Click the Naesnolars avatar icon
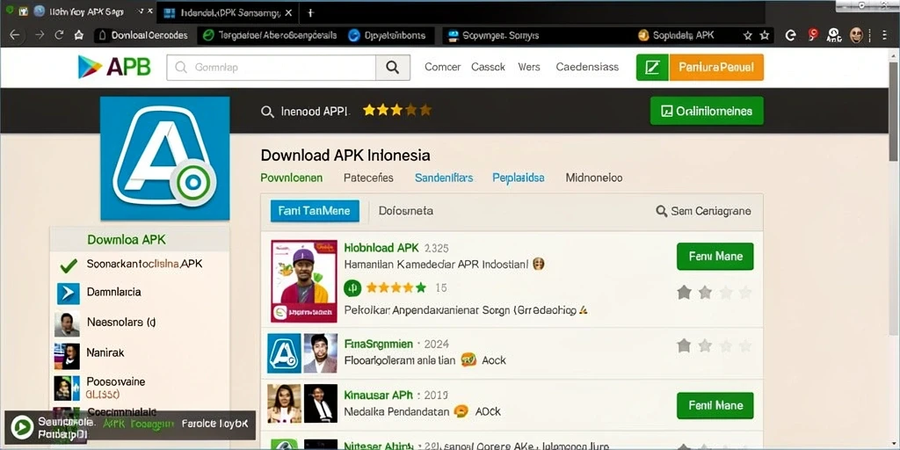900x450 pixels. pos(67,324)
